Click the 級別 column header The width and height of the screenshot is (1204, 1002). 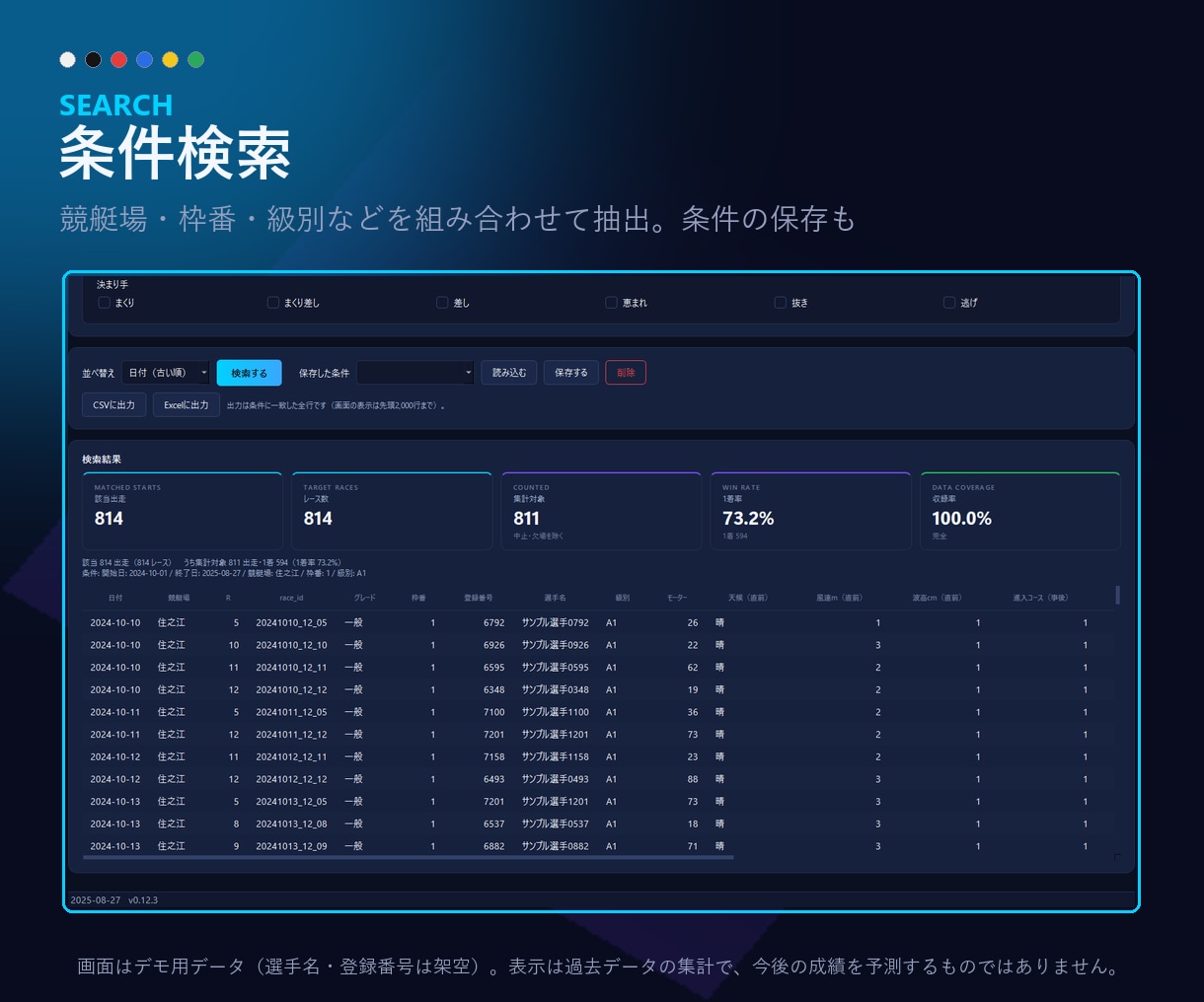coord(622,598)
